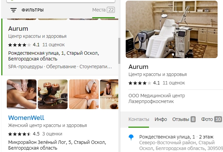Click 11 оценок in Aurum detail card

(x=174, y=83)
